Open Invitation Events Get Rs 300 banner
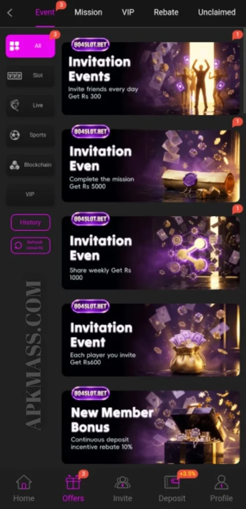This screenshot has width=246, height=509. coord(151,78)
